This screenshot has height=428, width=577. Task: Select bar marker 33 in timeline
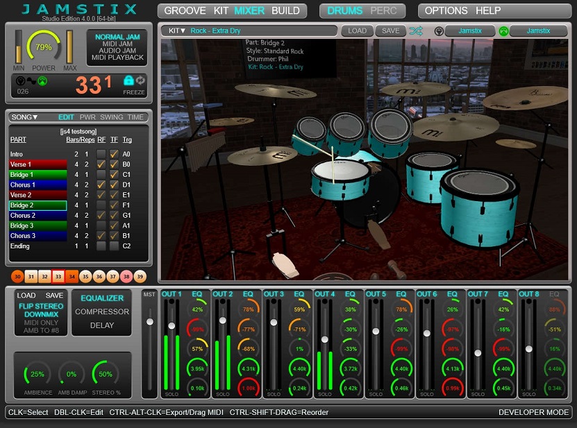coord(58,277)
